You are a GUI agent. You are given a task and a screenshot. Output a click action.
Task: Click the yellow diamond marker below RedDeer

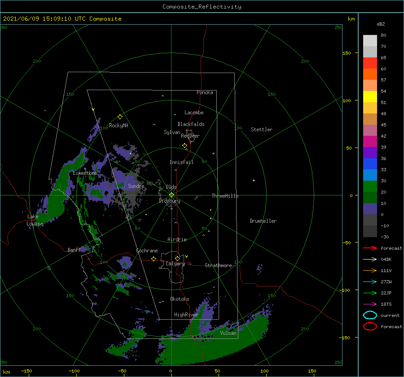tap(185, 146)
